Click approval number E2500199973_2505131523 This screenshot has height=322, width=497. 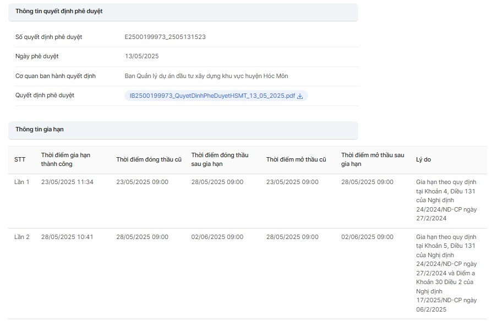(165, 37)
